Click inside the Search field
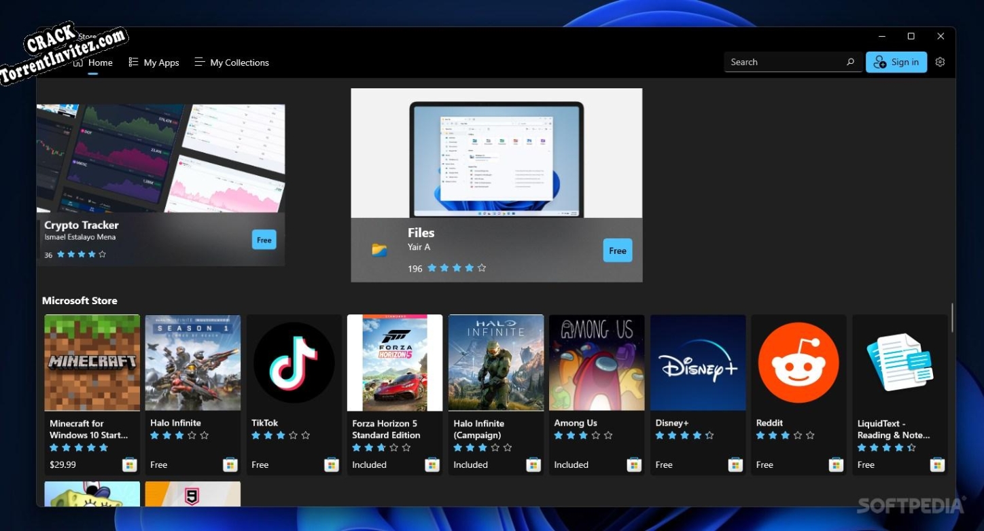Screen dimensions: 984x531 (x=781, y=61)
